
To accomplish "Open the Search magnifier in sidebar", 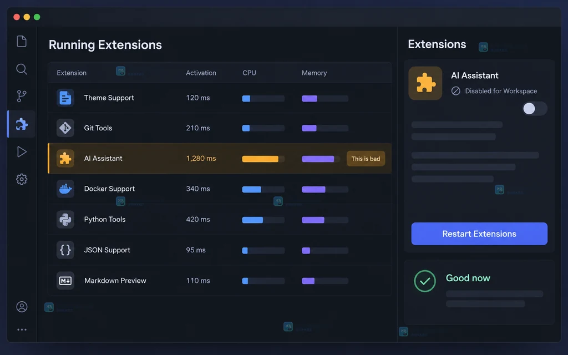I will tap(22, 69).
